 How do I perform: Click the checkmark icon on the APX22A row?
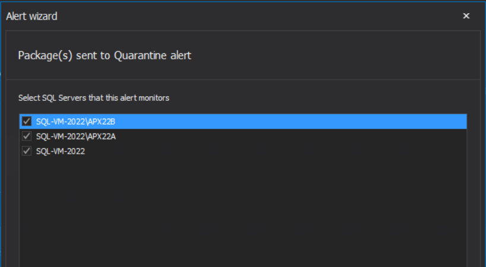[27, 136]
